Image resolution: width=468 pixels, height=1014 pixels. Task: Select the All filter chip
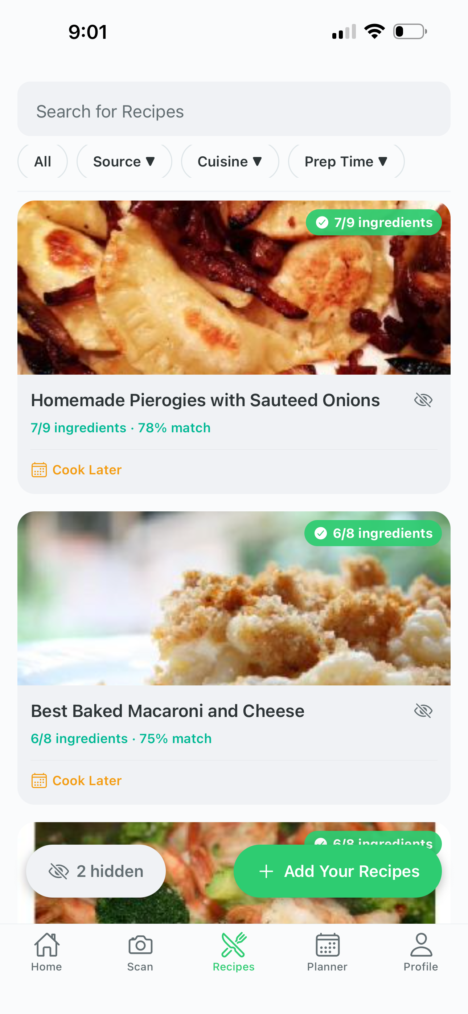[42, 161]
